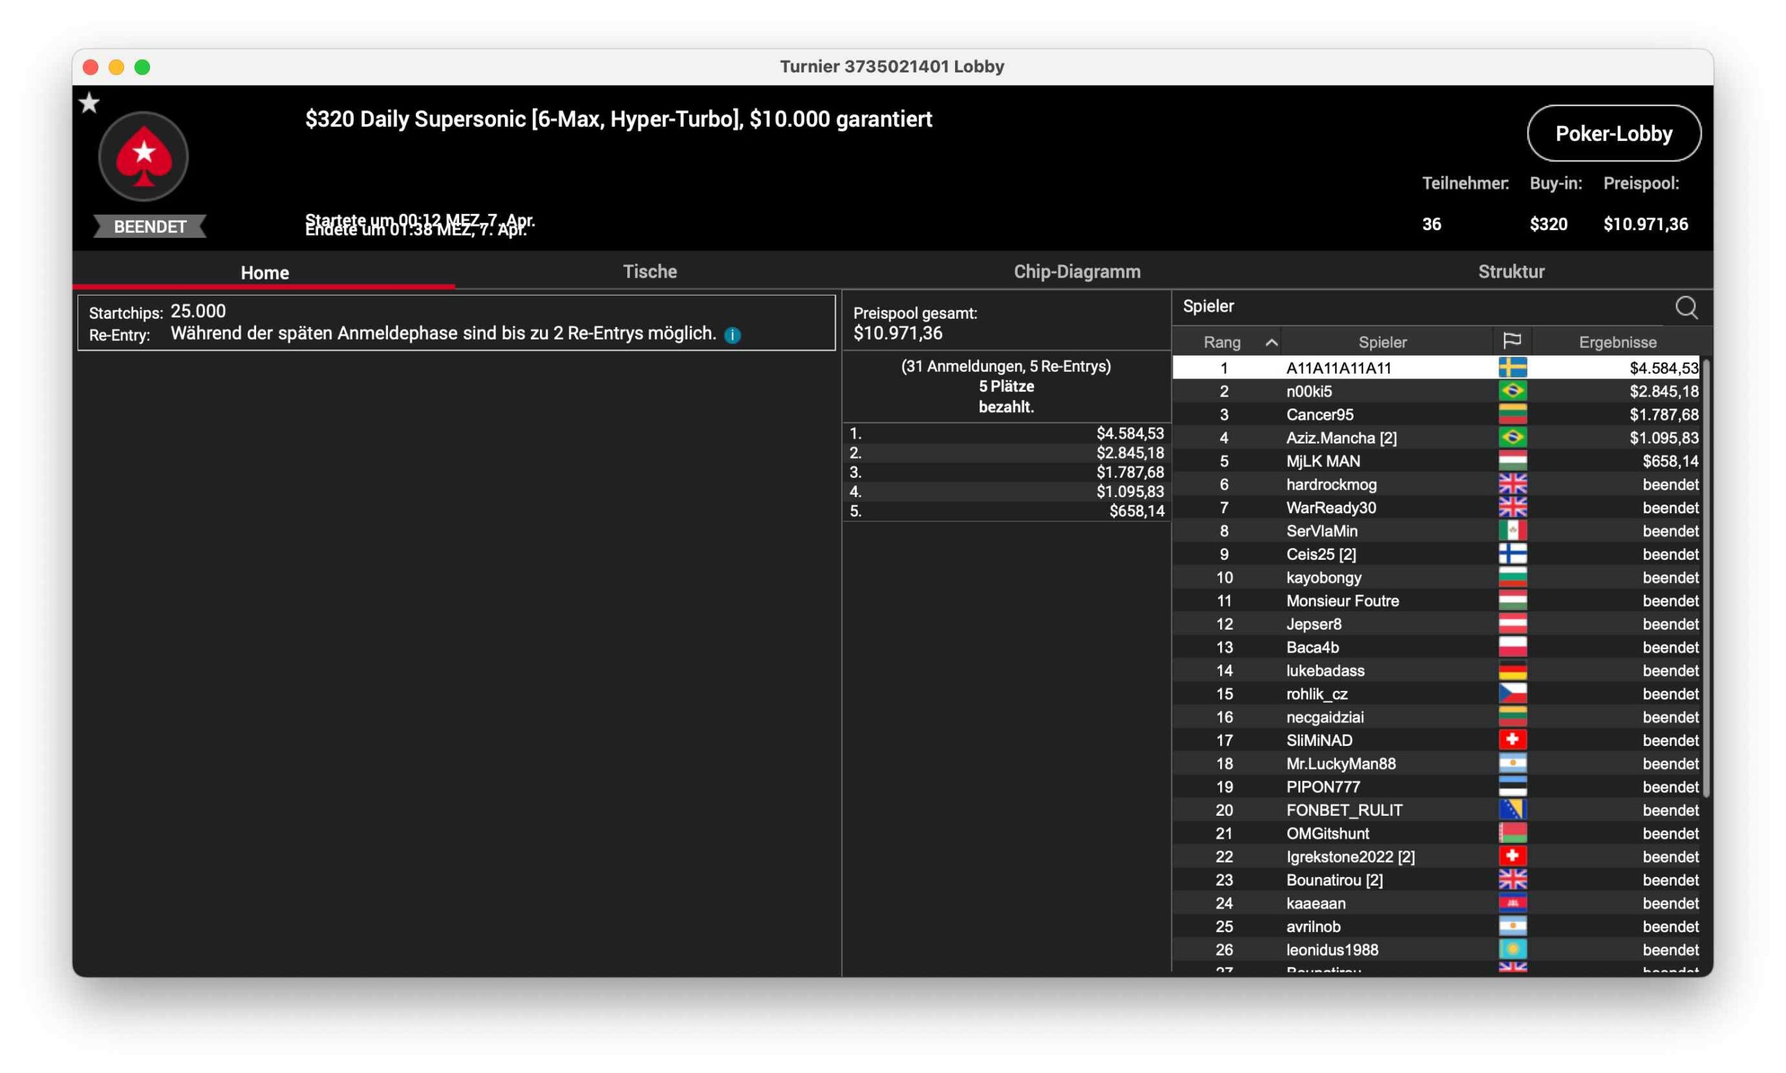
Task: Click the PokerStars spade logo
Action: 143,156
